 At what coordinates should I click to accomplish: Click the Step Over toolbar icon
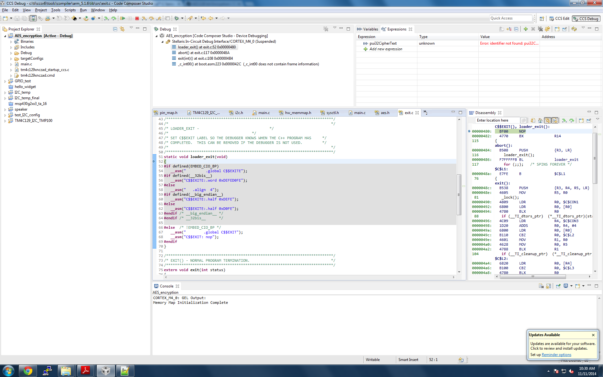point(152,19)
